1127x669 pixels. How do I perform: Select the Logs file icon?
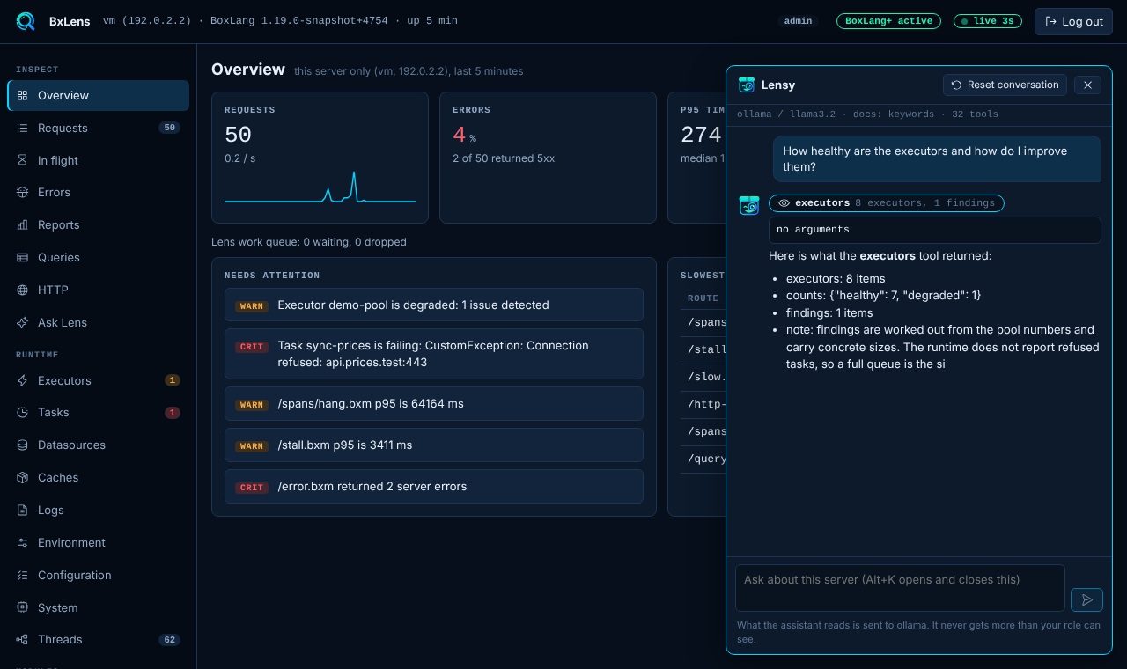click(x=23, y=510)
